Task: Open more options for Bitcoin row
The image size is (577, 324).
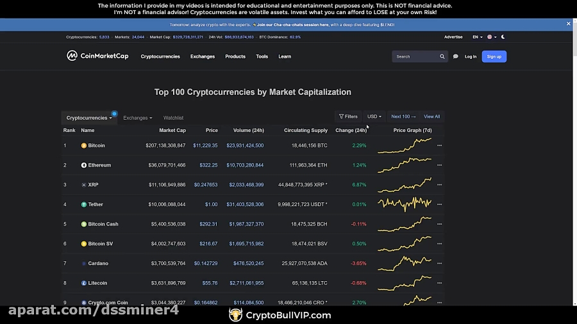Action: pyautogui.click(x=439, y=145)
